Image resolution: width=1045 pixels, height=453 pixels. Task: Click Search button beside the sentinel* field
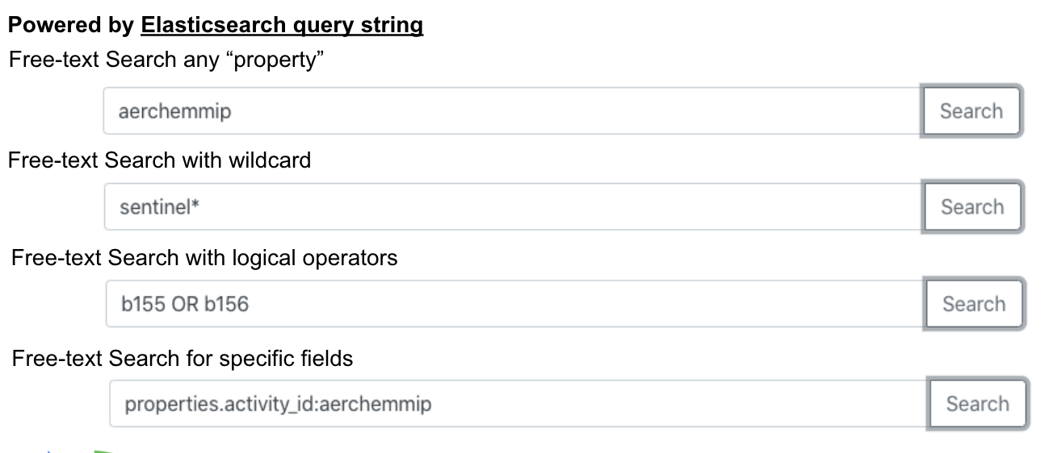click(x=972, y=207)
